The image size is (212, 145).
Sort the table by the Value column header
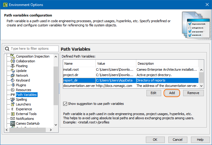click(x=116, y=64)
